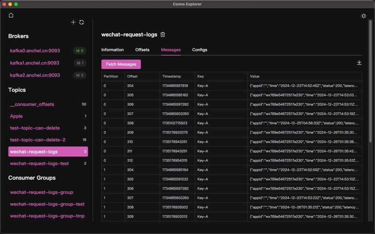This screenshot has height=234, width=375.
Task: Open the Configs tab
Action: click(x=200, y=50)
